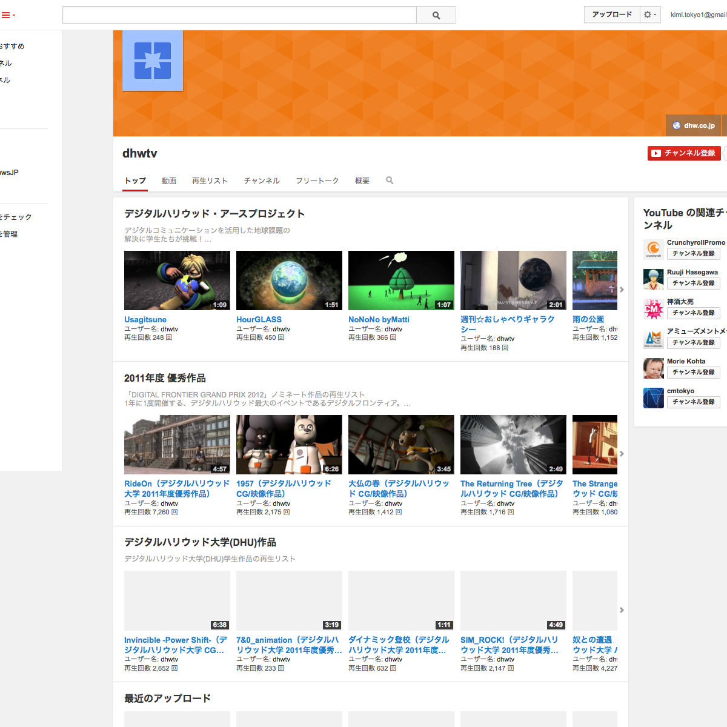This screenshot has width=727, height=727.
Task: Click the アップロード button
Action: 612,15
